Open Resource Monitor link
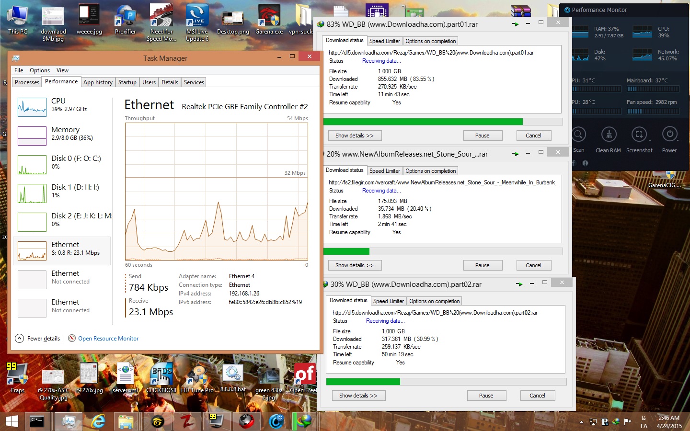This screenshot has height=431, width=690. [x=108, y=339]
